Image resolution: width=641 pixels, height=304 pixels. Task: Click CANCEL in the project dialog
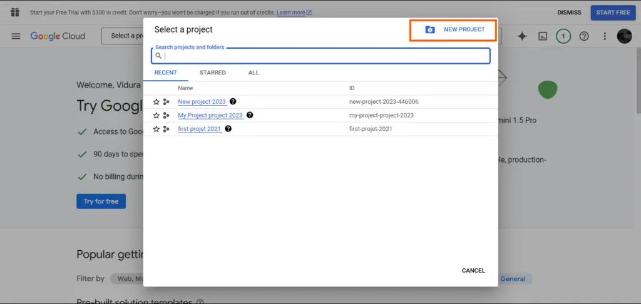[x=473, y=270]
